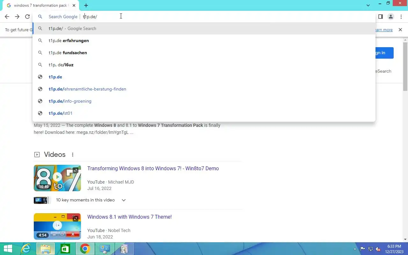Switch to Chrome in the taskbar

85,249
